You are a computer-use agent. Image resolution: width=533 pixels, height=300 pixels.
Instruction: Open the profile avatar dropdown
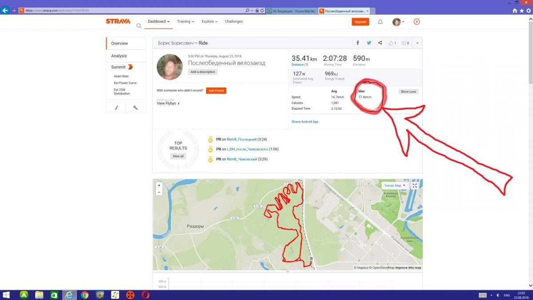(x=398, y=21)
